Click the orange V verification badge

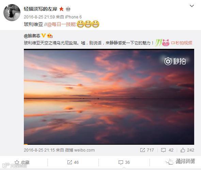click(44, 36)
